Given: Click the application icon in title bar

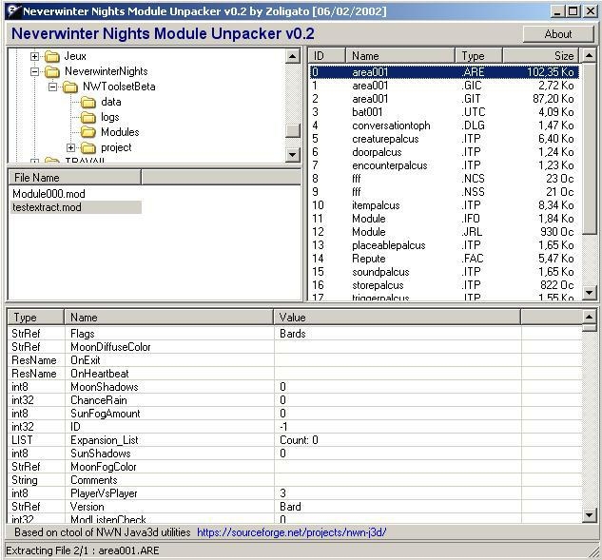Looking at the screenshot, I should [11, 10].
